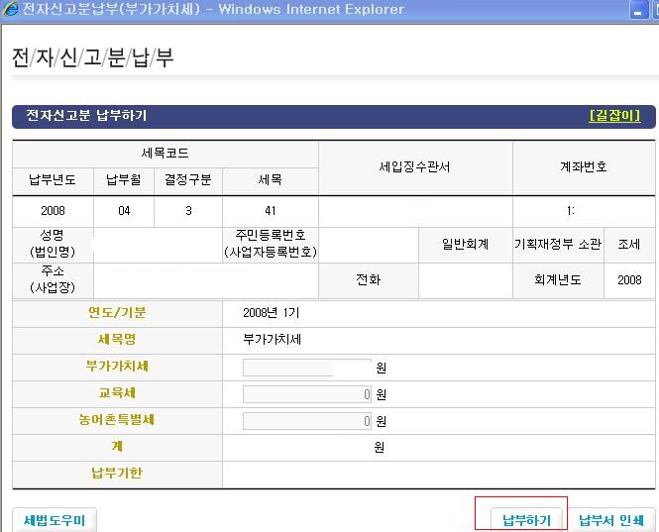This screenshot has height=532, width=659.
Task: Click the 회계년도 label cell
Action: click(558, 279)
